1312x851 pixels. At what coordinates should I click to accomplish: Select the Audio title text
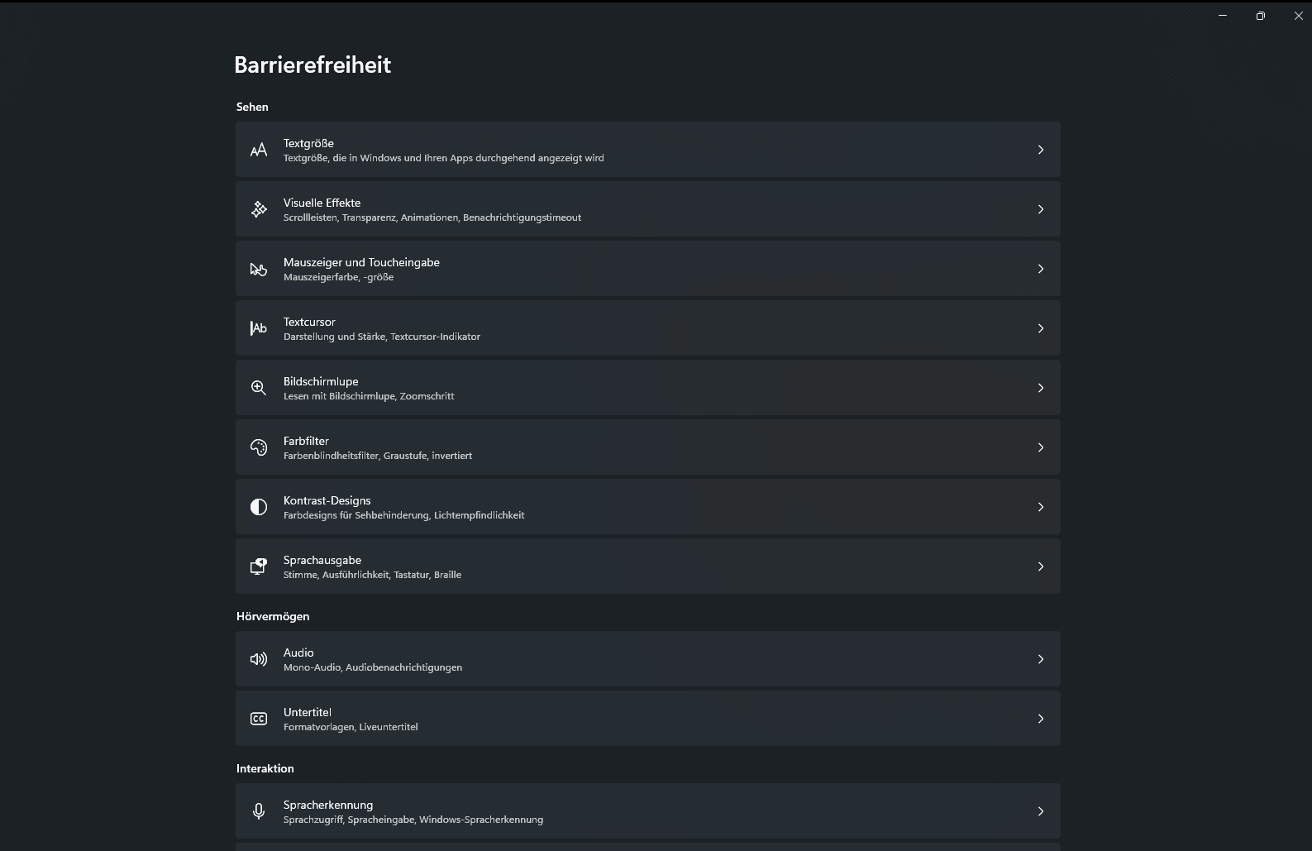pos(298,653)
